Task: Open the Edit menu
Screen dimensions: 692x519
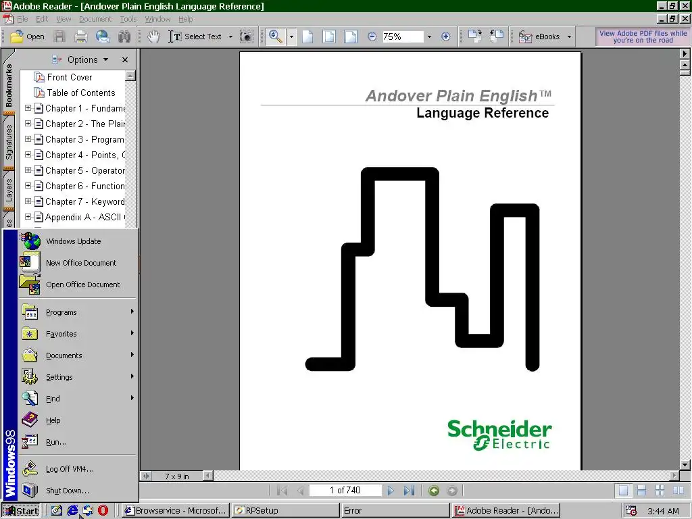Action: pyautogui.click(x=42, y=19)
